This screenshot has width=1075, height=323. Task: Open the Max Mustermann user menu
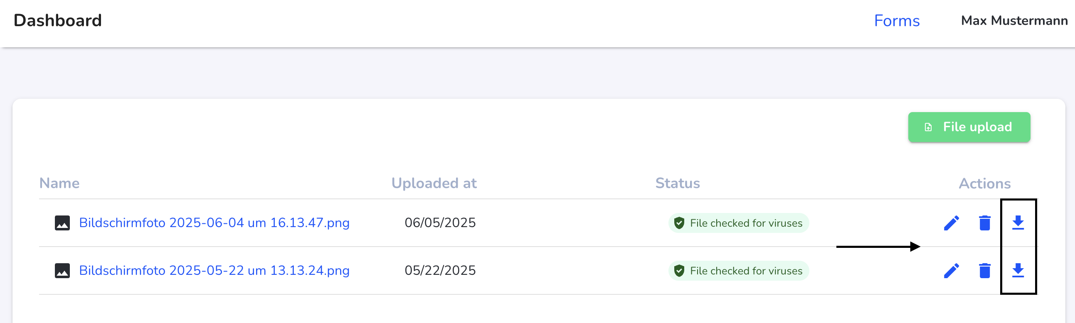pyautogui.click(x=1014, y=20)
